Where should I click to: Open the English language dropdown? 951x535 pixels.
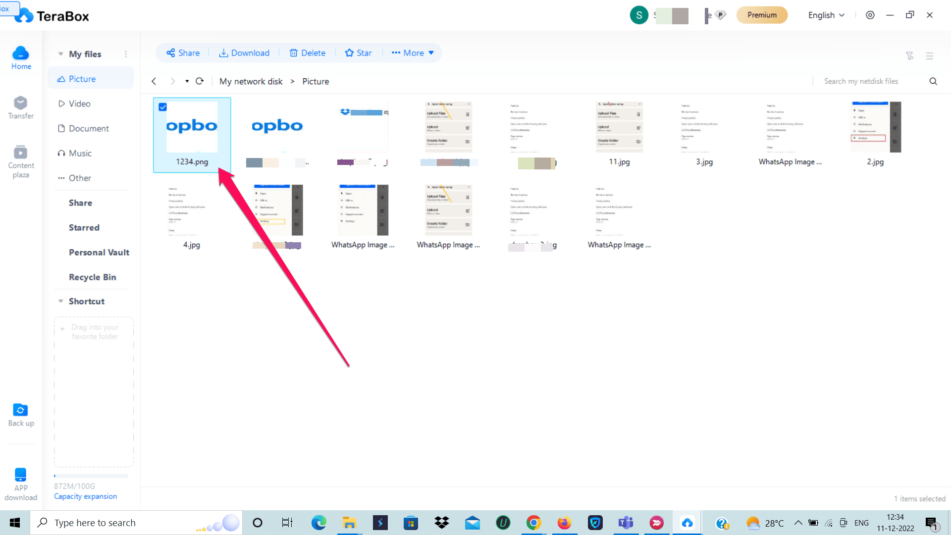click(826, 15)
